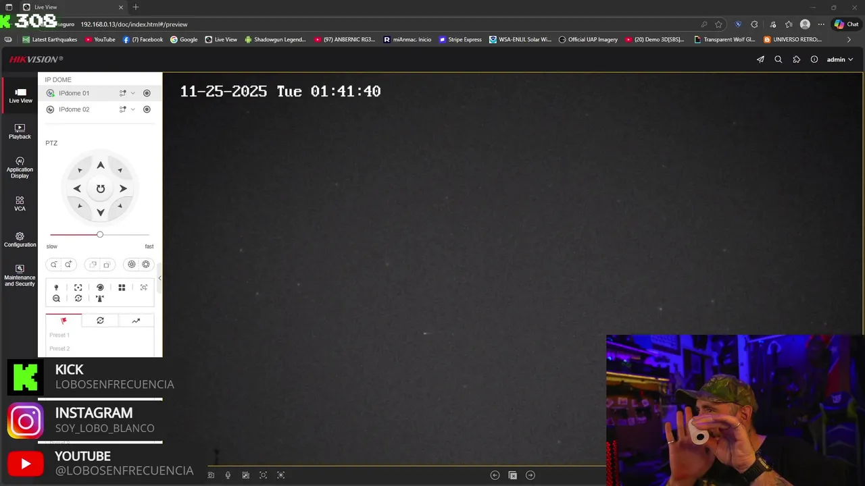Toggle the manual tracking icon

point(144,288)
